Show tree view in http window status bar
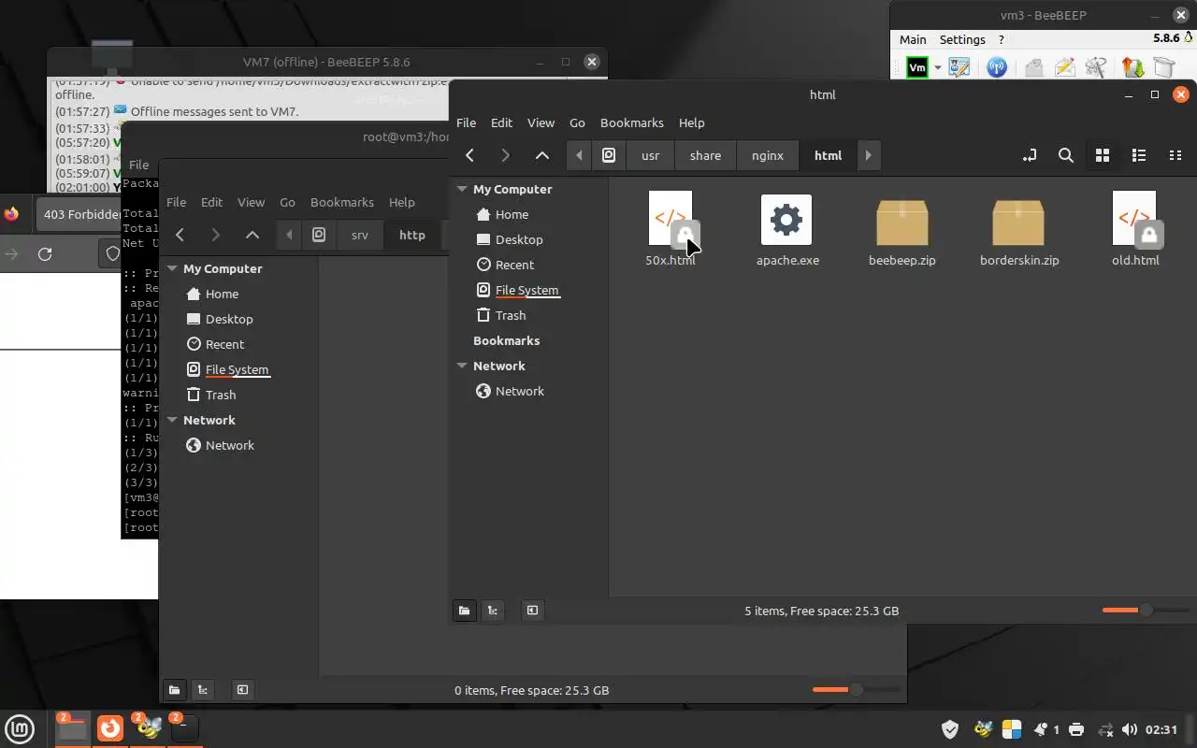 (203, 690)
